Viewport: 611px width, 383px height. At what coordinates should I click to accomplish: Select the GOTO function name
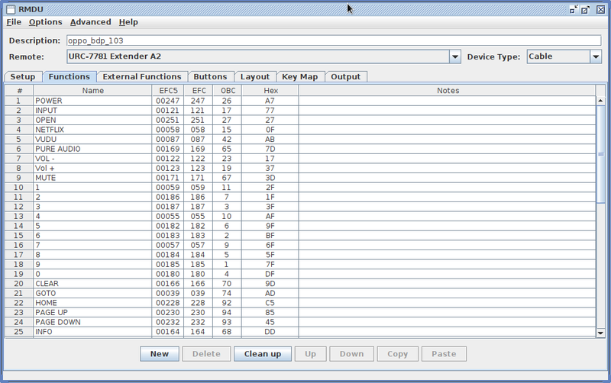pos(92,294)
